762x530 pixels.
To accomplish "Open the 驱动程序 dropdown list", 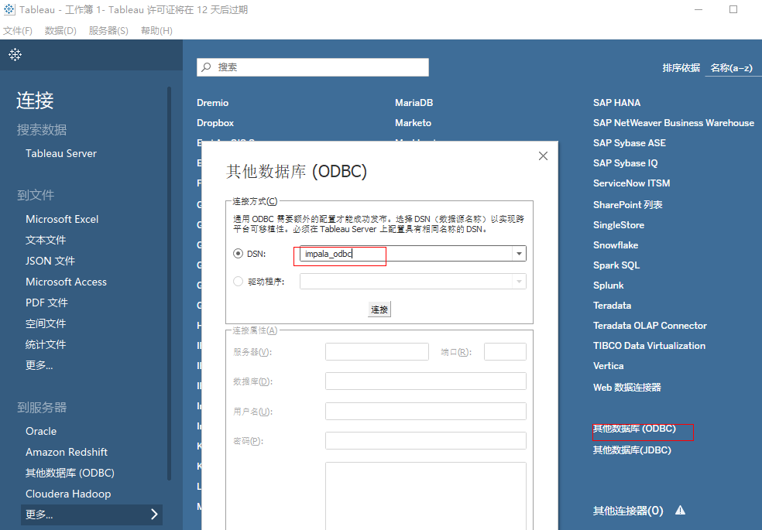I will coord(519,282).
